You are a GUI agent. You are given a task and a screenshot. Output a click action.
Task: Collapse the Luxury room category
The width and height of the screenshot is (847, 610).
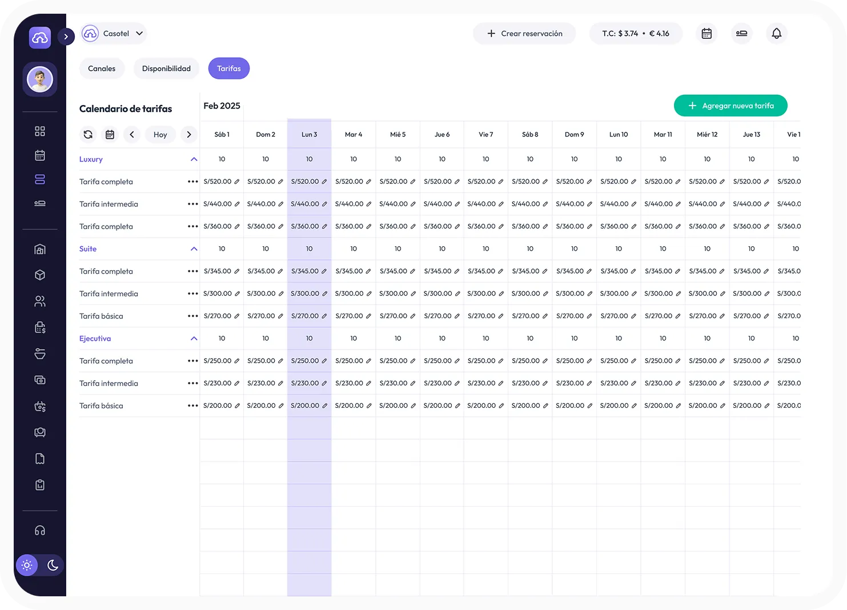[194, 159]
